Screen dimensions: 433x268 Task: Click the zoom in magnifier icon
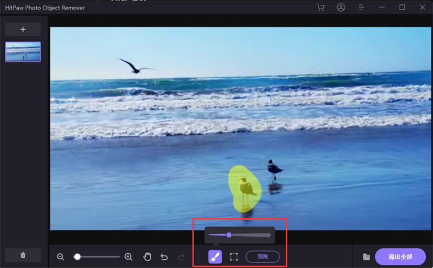click(128, 256)
